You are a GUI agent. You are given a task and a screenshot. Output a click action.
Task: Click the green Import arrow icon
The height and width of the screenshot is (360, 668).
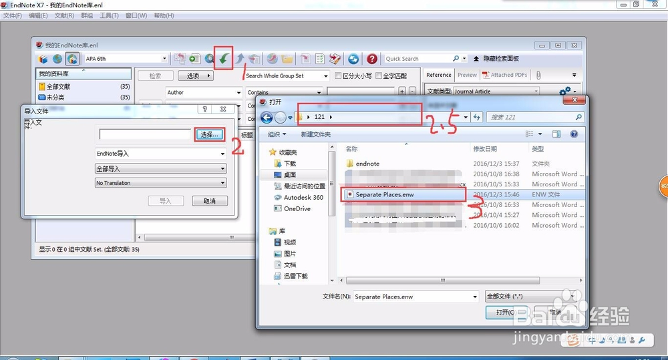(224, 58)
